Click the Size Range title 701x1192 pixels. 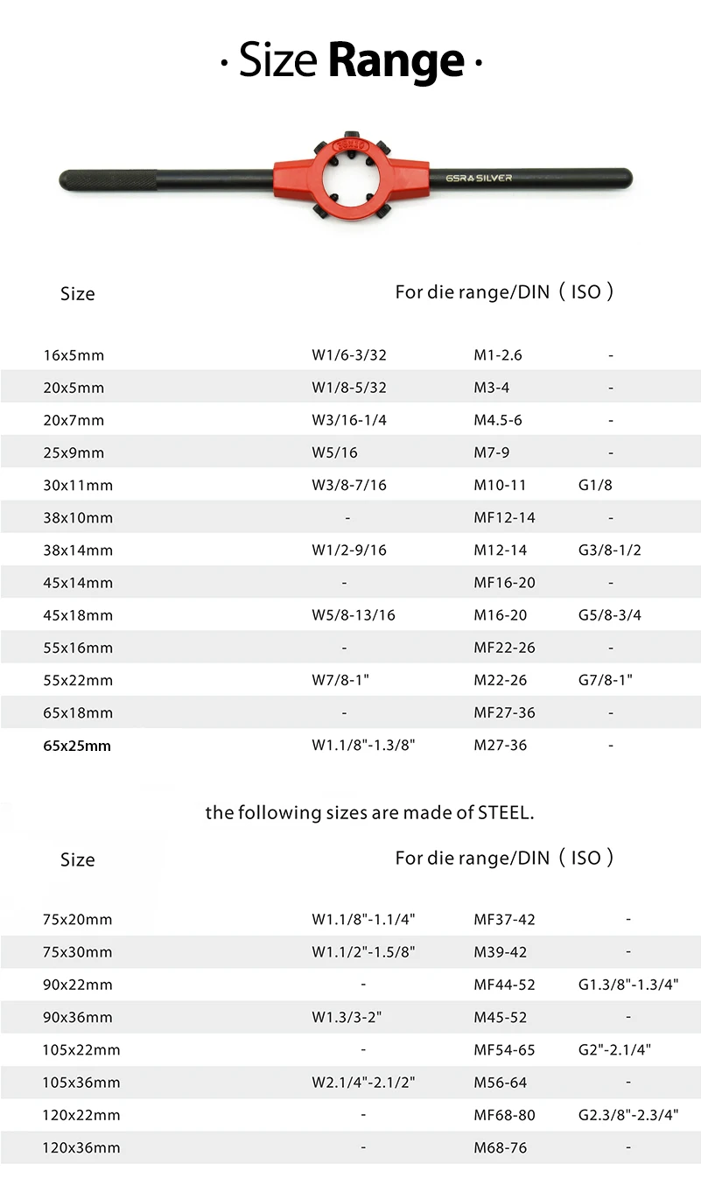(x=351, y=61)
